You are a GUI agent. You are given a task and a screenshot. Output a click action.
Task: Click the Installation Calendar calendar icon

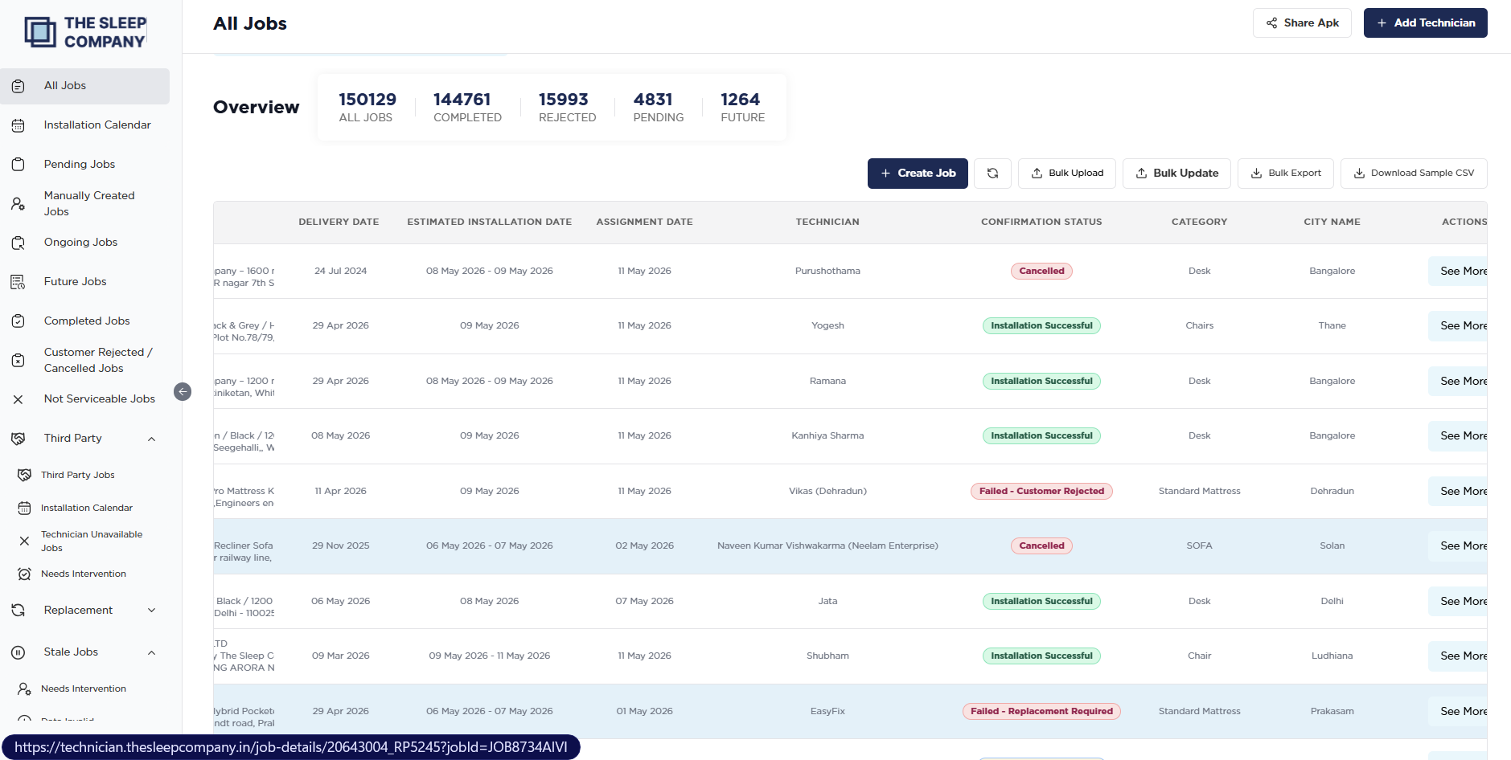pyautogui.click(x=18, y=125)
